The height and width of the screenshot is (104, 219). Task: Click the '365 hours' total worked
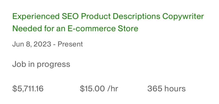click(x=166, y=89)
